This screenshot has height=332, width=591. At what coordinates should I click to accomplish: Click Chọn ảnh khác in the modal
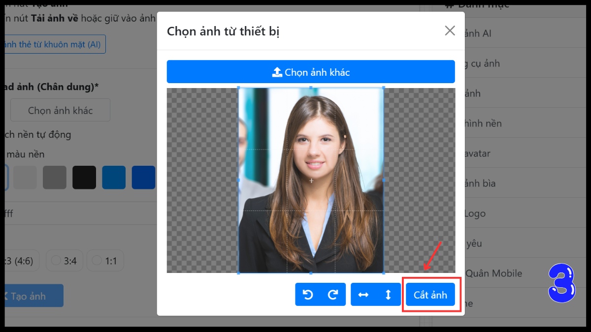[x=311, y=71]
